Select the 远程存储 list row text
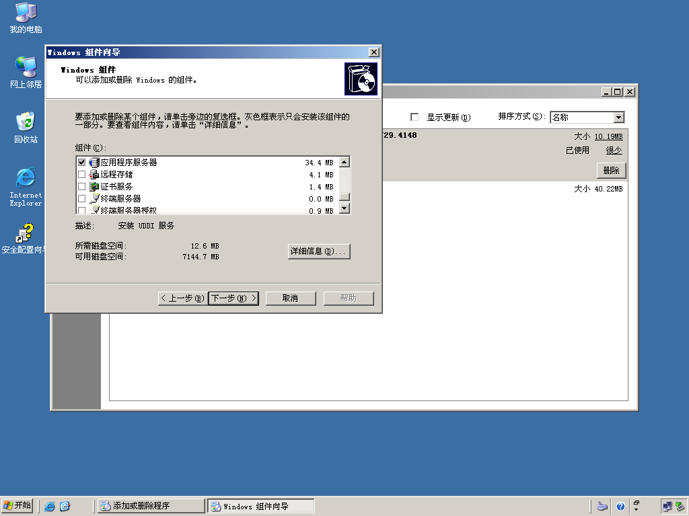 pyautogui.click(x=116, y=175)
